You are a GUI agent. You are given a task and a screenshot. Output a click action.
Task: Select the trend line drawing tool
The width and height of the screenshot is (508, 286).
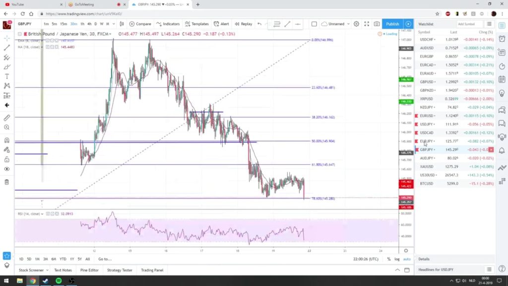pyautogui.click(x=7, y=48)
